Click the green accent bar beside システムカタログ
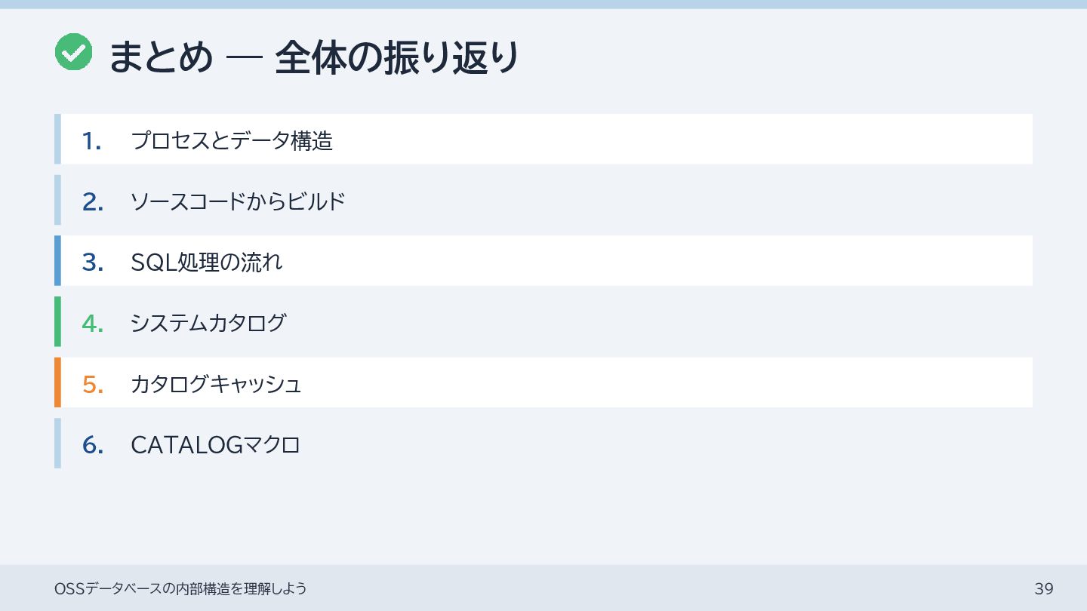This screenshot has width=1087, height=611. point(57,322)
